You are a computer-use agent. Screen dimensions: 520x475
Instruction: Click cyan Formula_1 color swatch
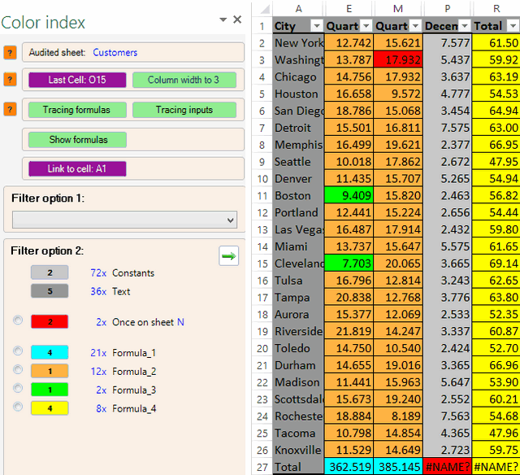50,352
